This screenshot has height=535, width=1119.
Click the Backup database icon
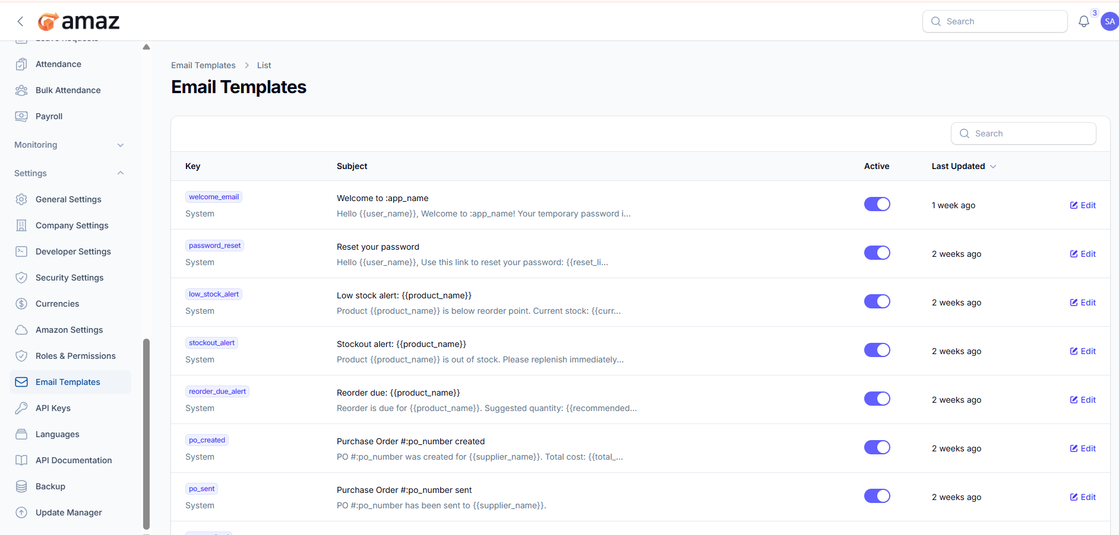[x=21, y=486]
